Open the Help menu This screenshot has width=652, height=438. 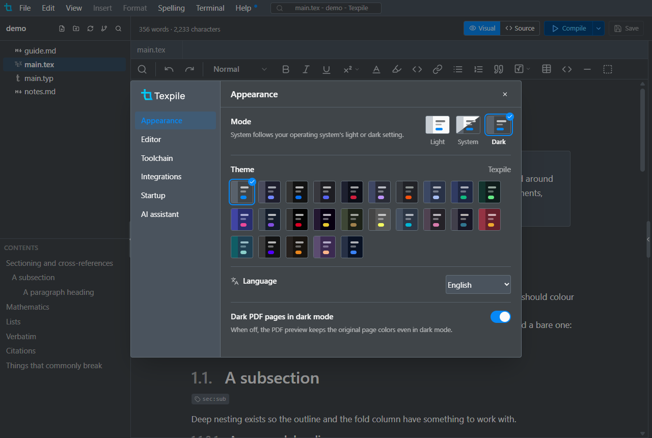point(243,8)
